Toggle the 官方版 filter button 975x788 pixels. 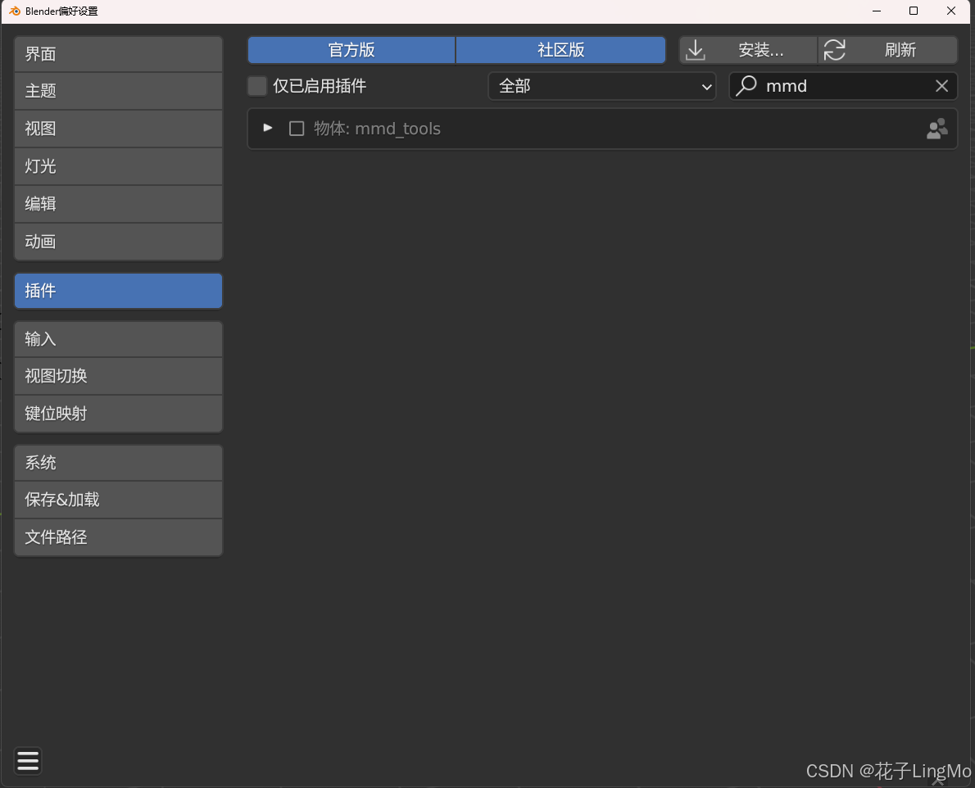351,50
